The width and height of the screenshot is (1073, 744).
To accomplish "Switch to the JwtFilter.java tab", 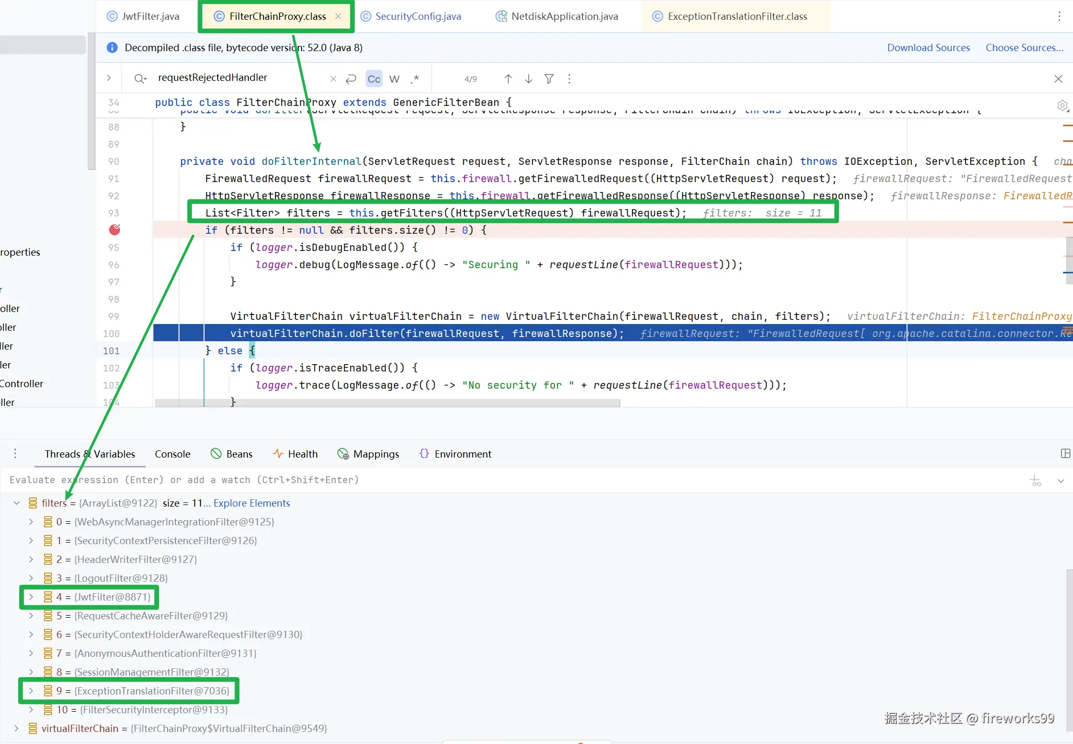I will tap(143, 16).
